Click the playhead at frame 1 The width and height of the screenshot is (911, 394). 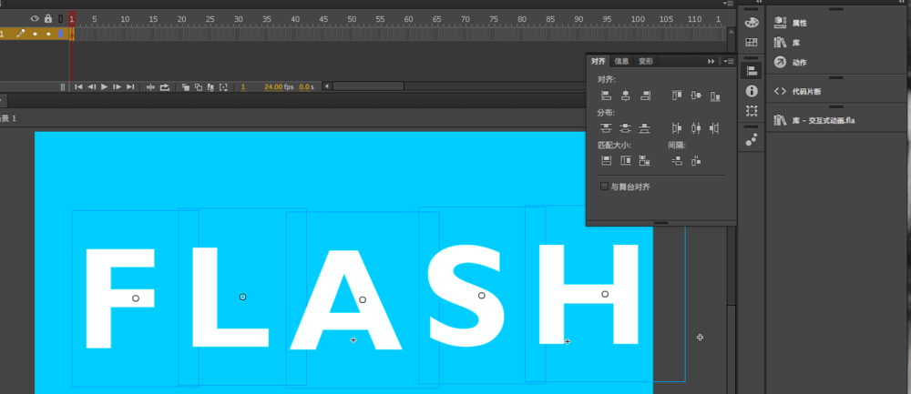tap(71, 18)
